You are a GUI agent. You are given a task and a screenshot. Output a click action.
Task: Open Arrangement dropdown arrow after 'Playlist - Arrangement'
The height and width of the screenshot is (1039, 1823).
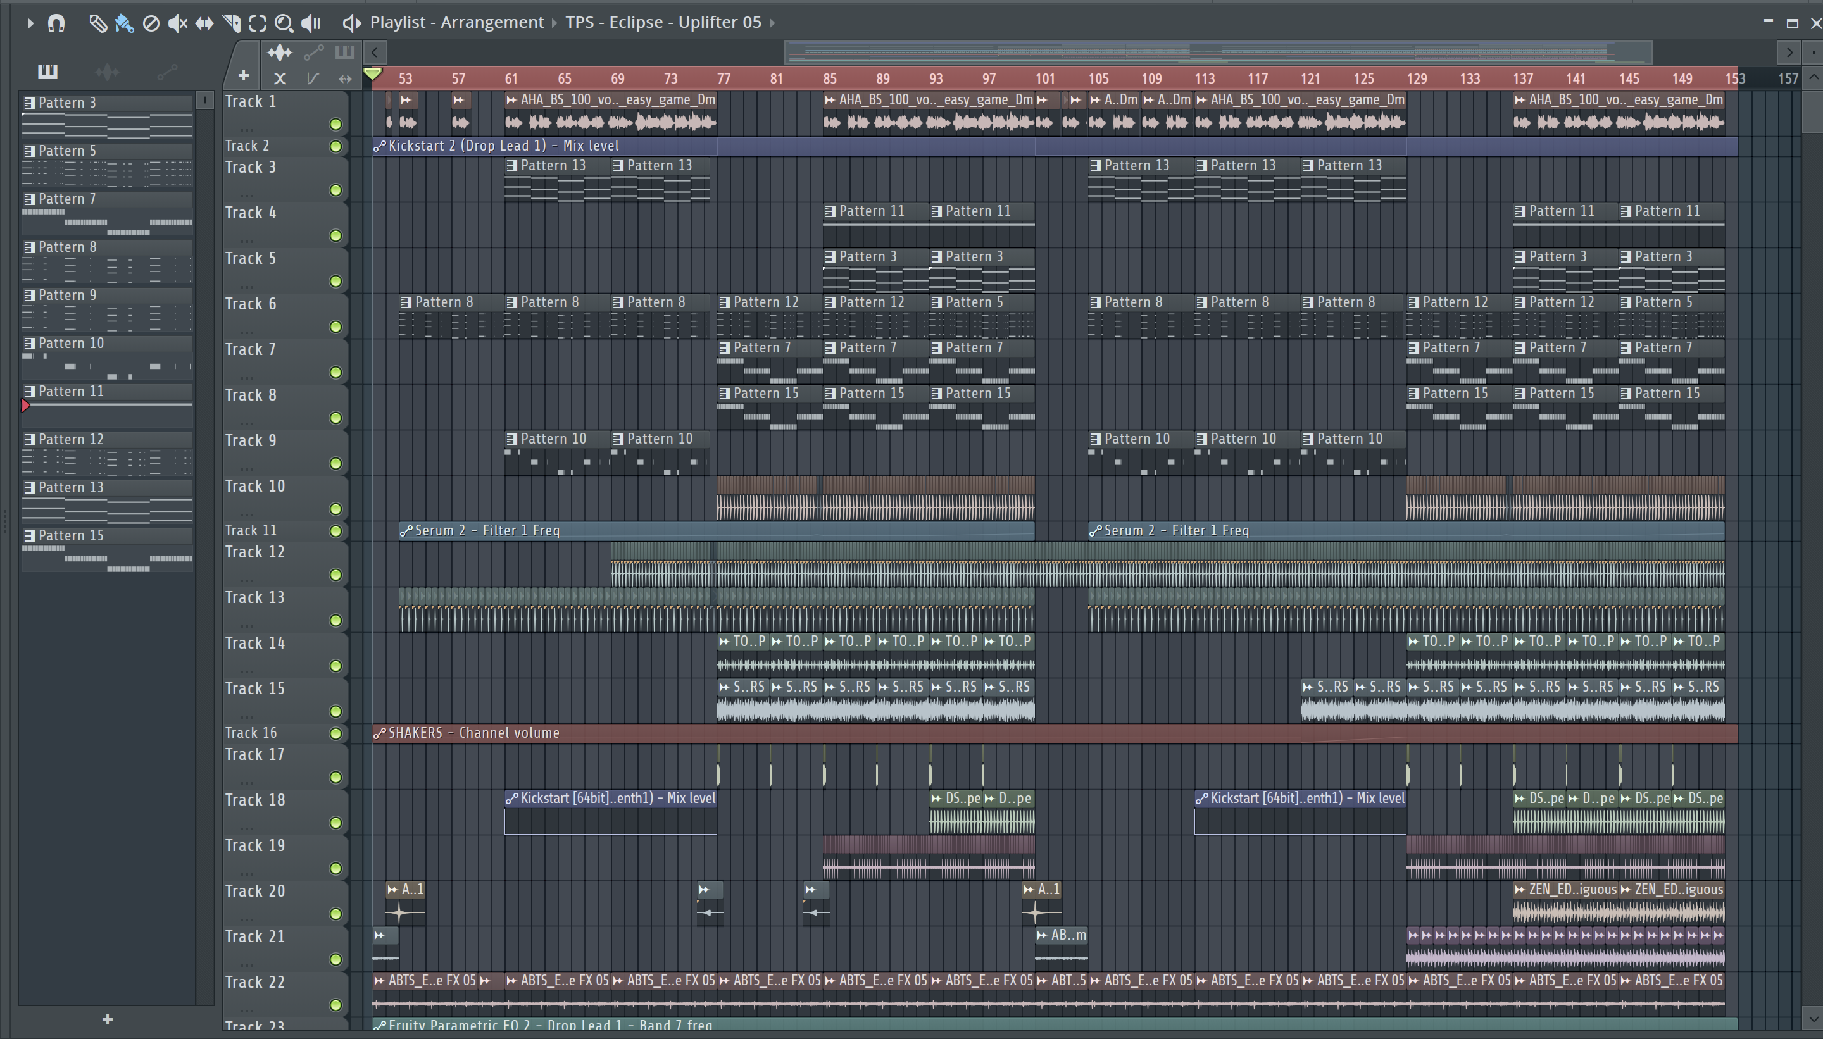pos(554,23)
